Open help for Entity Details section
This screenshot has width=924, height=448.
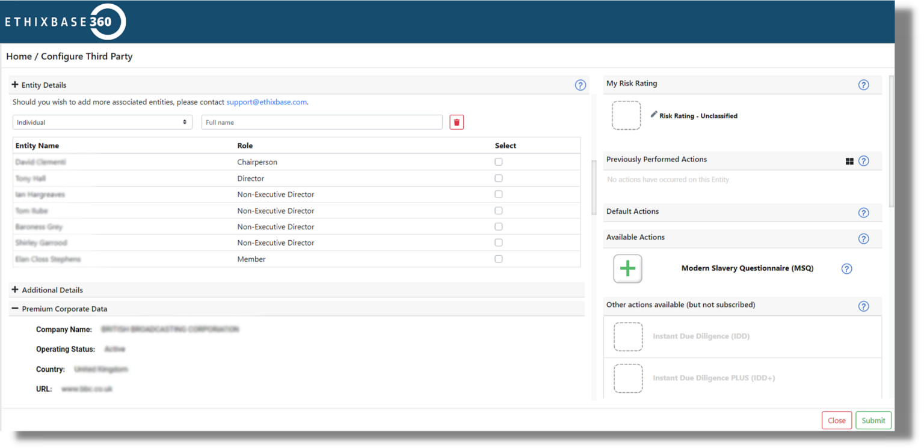point(580,85)
